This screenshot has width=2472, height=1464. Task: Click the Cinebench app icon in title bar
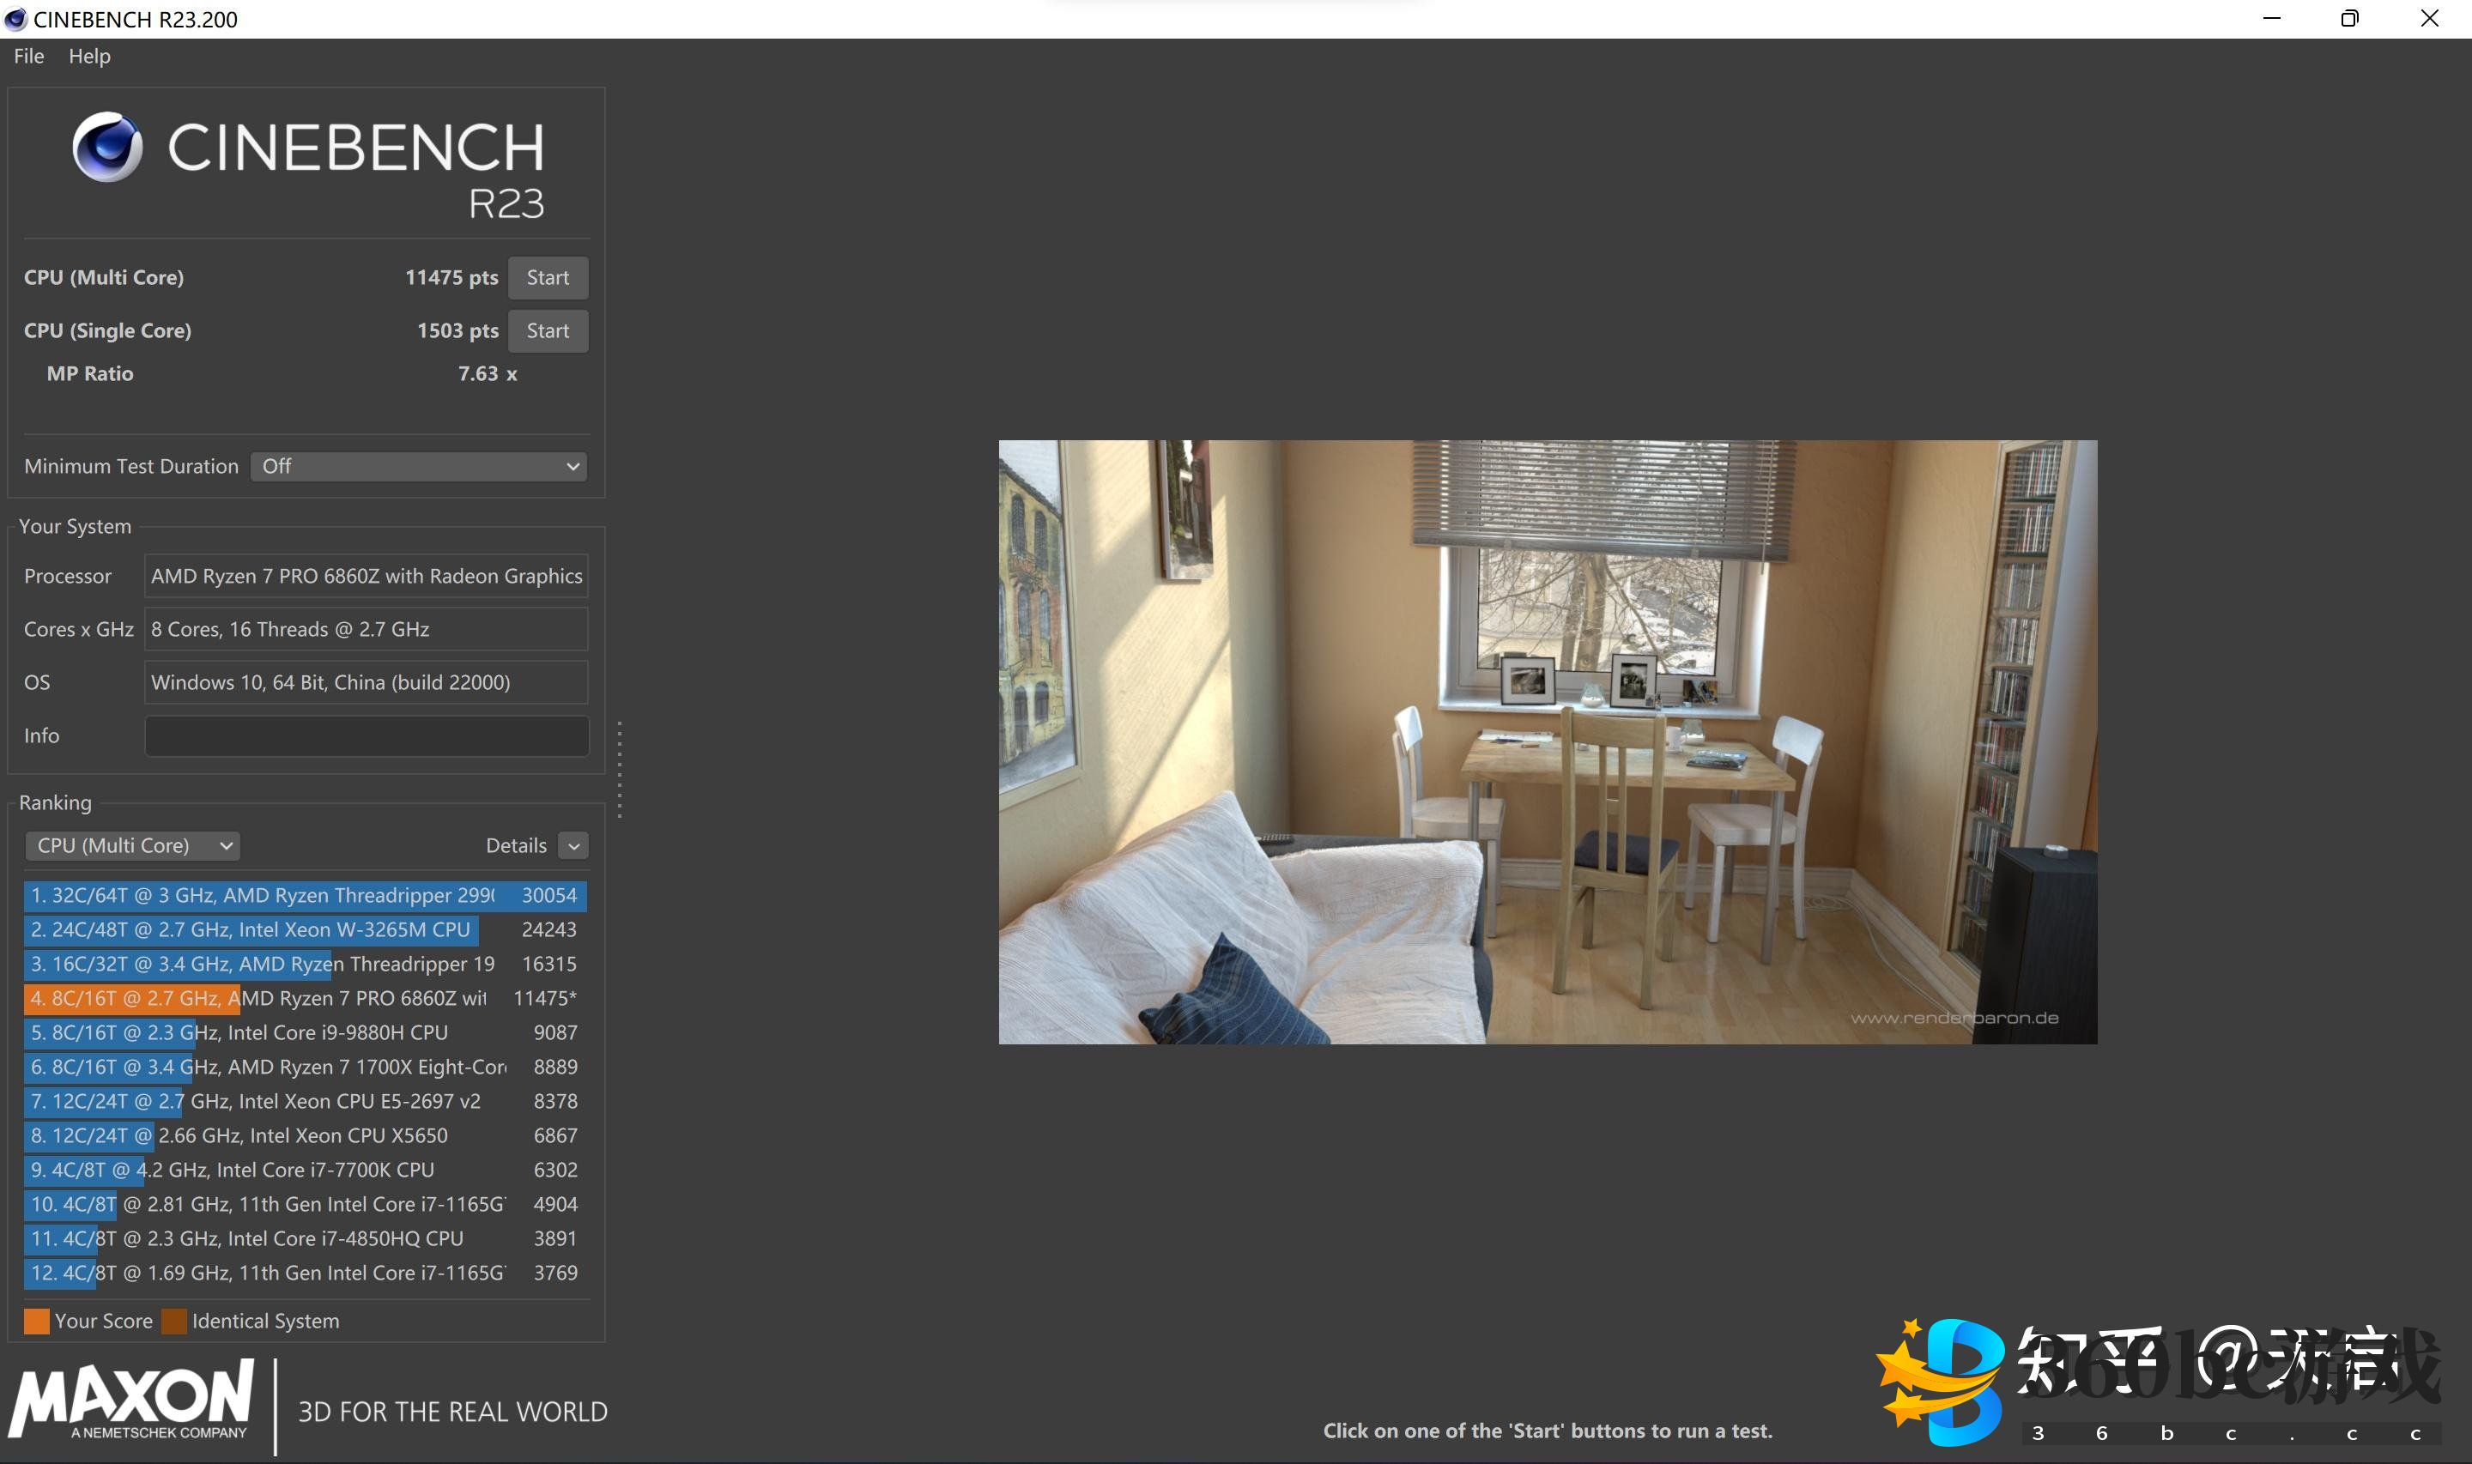click(15, 19)
